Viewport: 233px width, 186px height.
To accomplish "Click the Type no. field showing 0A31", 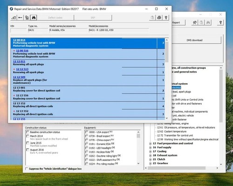I will coord(38,30).
